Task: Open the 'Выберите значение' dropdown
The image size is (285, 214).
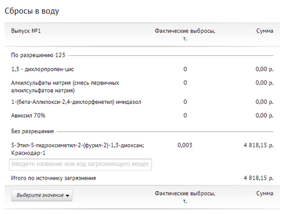Action: click(41, 195)
